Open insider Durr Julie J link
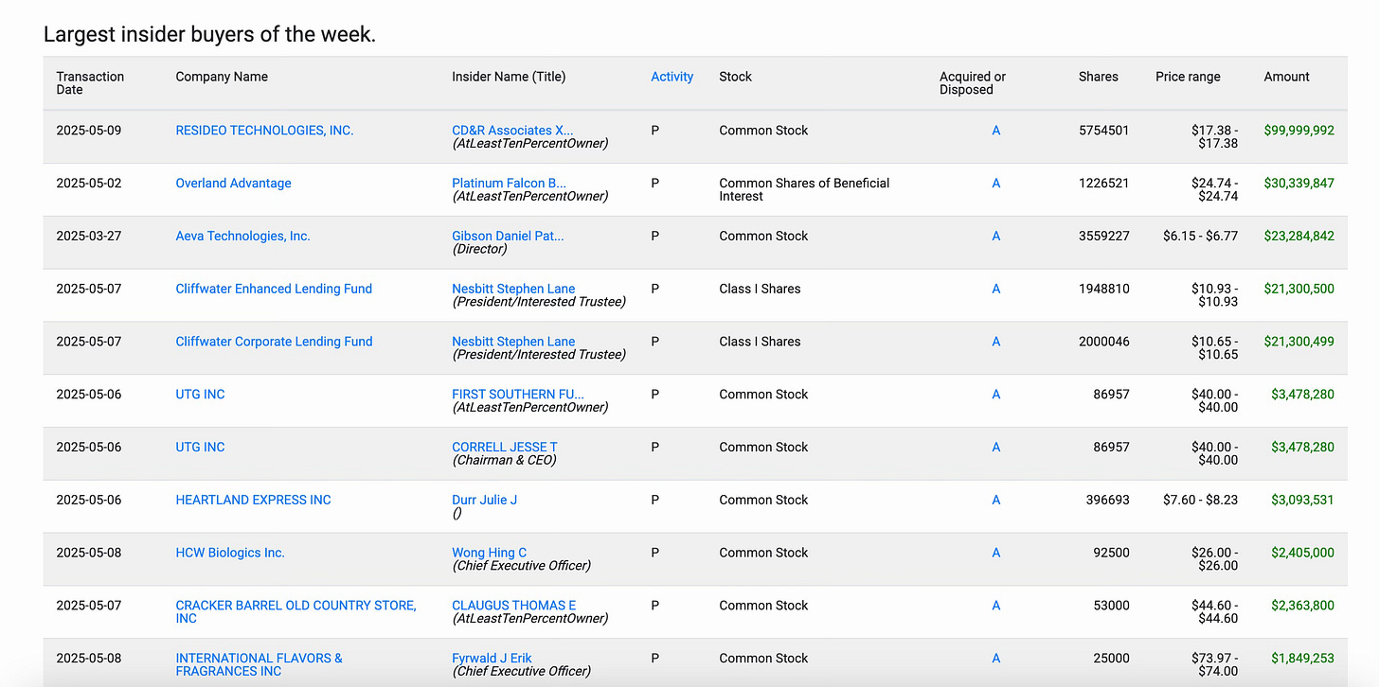 (484, 500)
